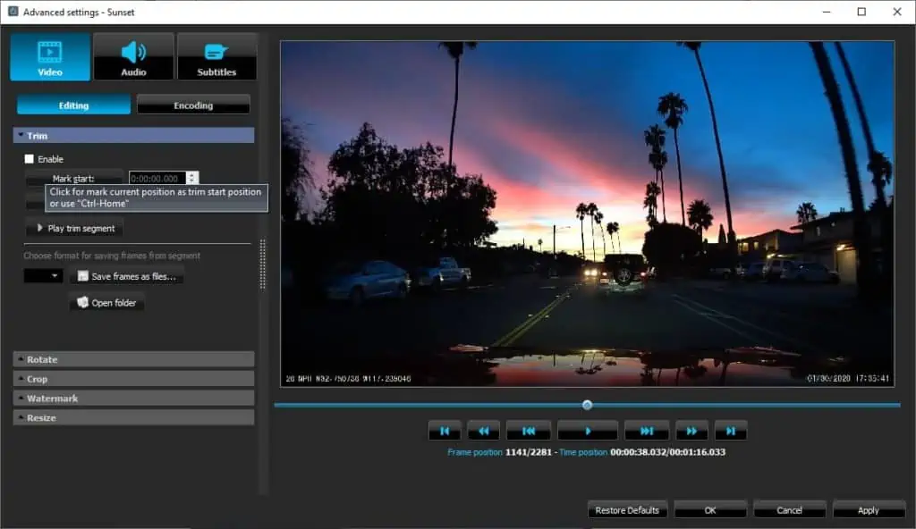Play the Sunset video preview
Screen dimensions: 916x529
(x=588, y=431)
